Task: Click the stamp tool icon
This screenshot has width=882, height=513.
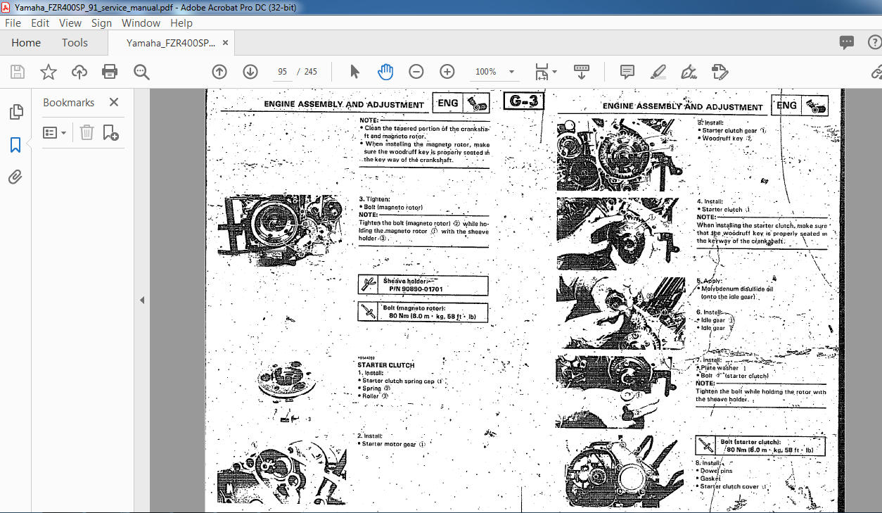Action: click(x=720, y=72)
